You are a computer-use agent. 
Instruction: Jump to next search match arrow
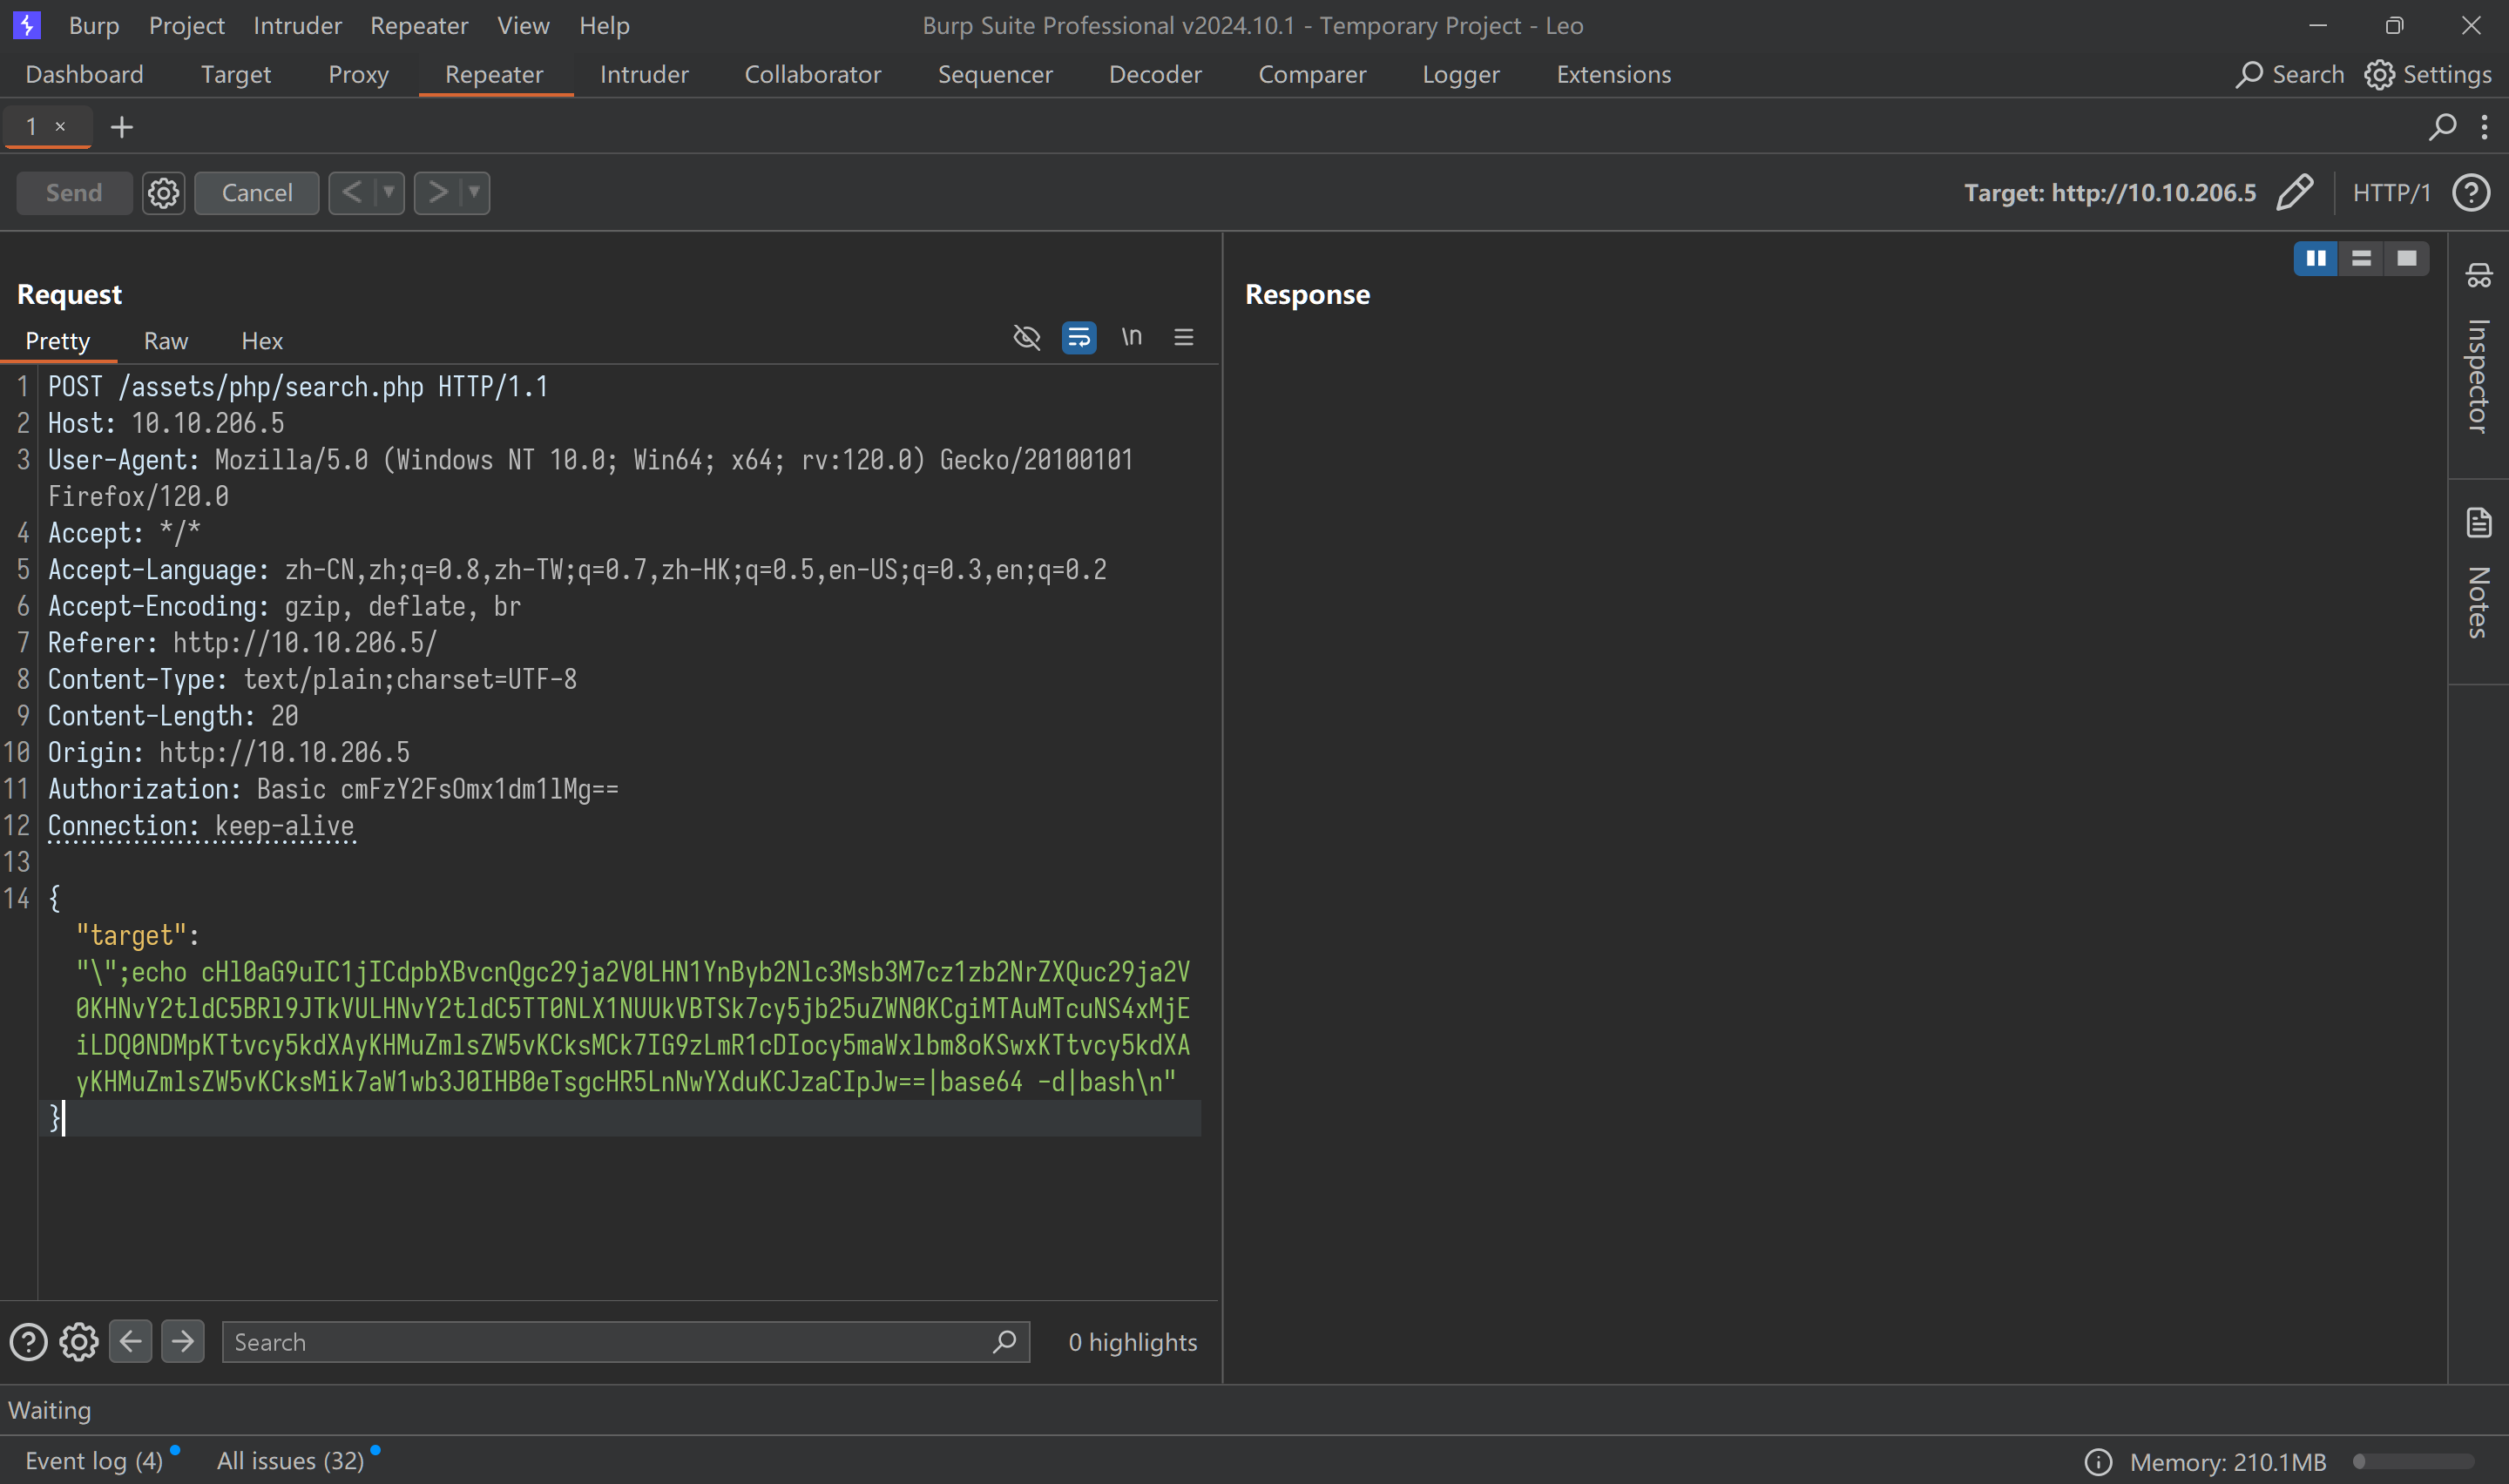click(183, 1341)
